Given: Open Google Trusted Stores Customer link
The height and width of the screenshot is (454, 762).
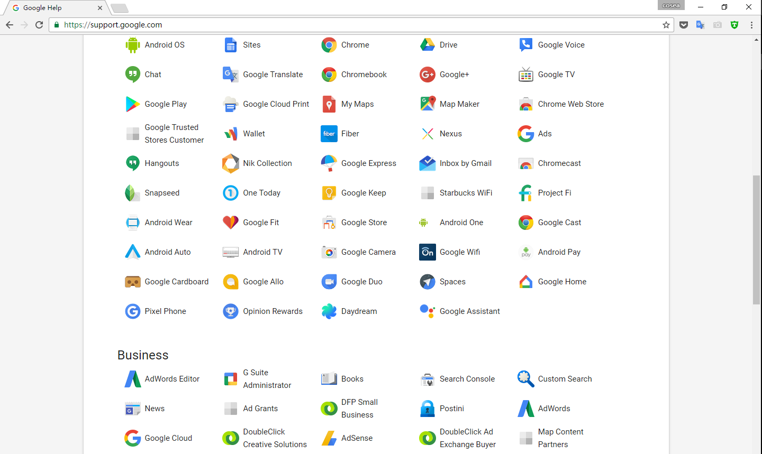Looking at the screenshot, I should (x=175, y=134).
